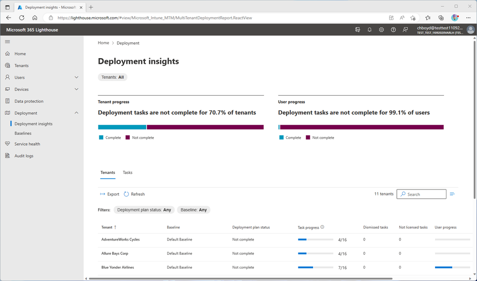Screen dimensions: 477x281
Task: Click the Tenant progress bar chart
Action: [180, 127]
